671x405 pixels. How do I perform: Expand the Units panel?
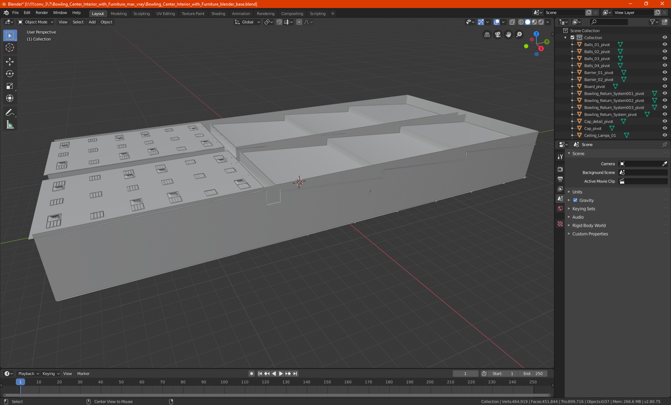577,192
